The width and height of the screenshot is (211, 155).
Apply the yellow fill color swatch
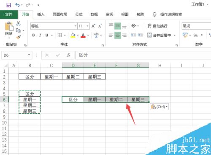coord(73,35)
